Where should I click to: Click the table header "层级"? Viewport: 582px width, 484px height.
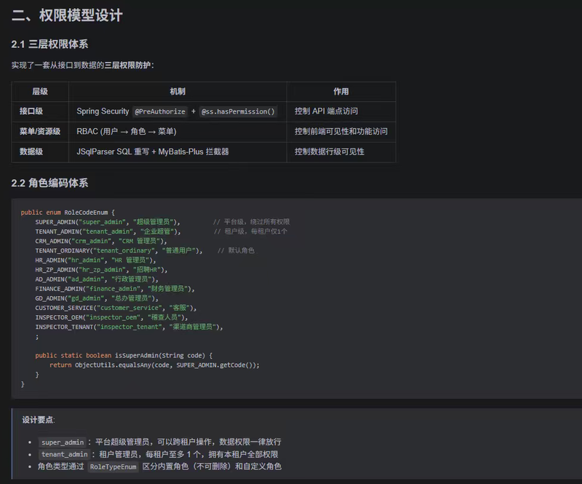tap(40, 92)
